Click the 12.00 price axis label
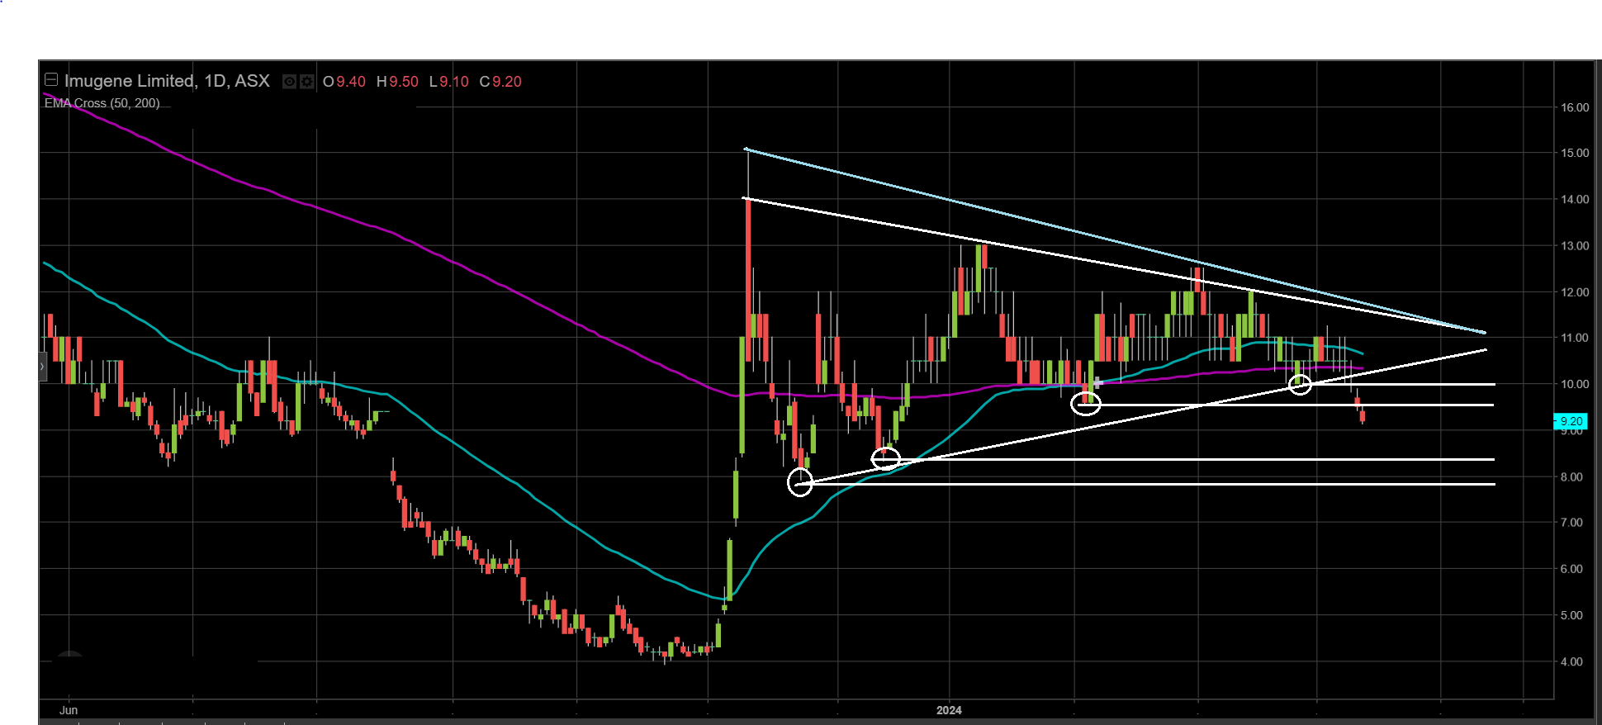Image resolution: width=1602 pixels, height=725 pixels. click(x=1575, y=292)
